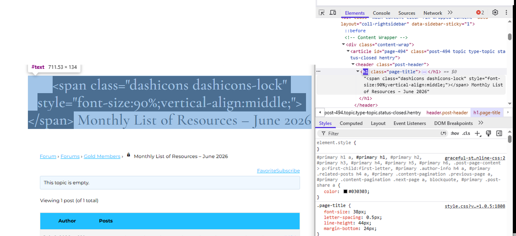Select the h1.page-title breadcrumb
This screenshot has width=516, height=236.
(487, 113)
